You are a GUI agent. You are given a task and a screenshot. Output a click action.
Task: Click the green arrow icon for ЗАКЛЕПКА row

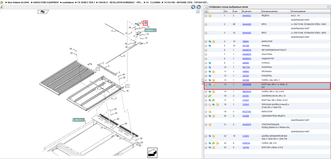pos(210,96)
